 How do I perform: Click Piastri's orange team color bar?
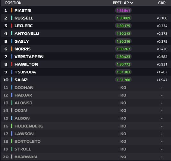point(12,10)
